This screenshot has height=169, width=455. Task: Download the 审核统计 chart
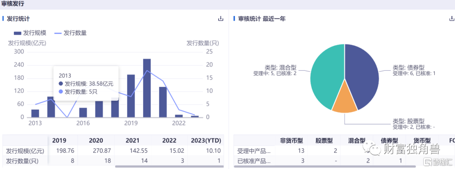click(x=452, y=19)
